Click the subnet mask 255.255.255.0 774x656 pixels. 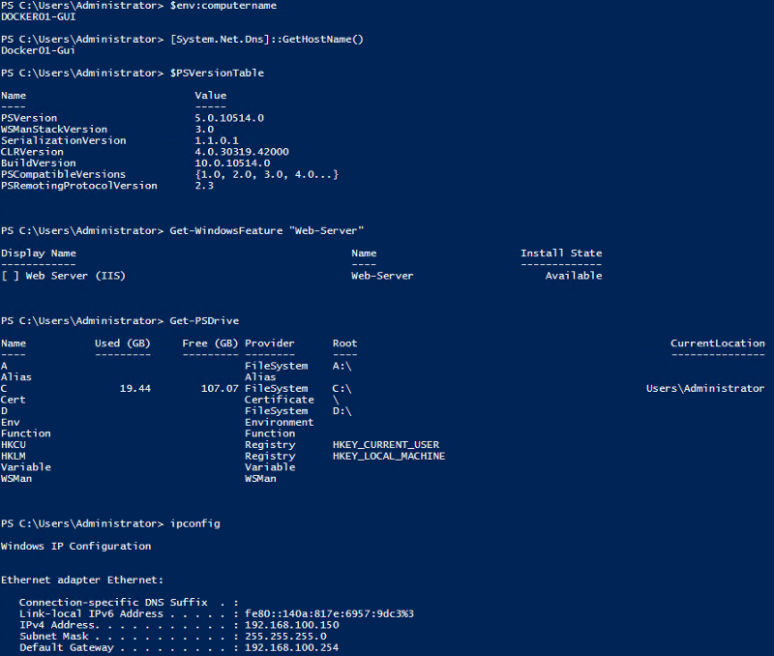click(285, 637)
